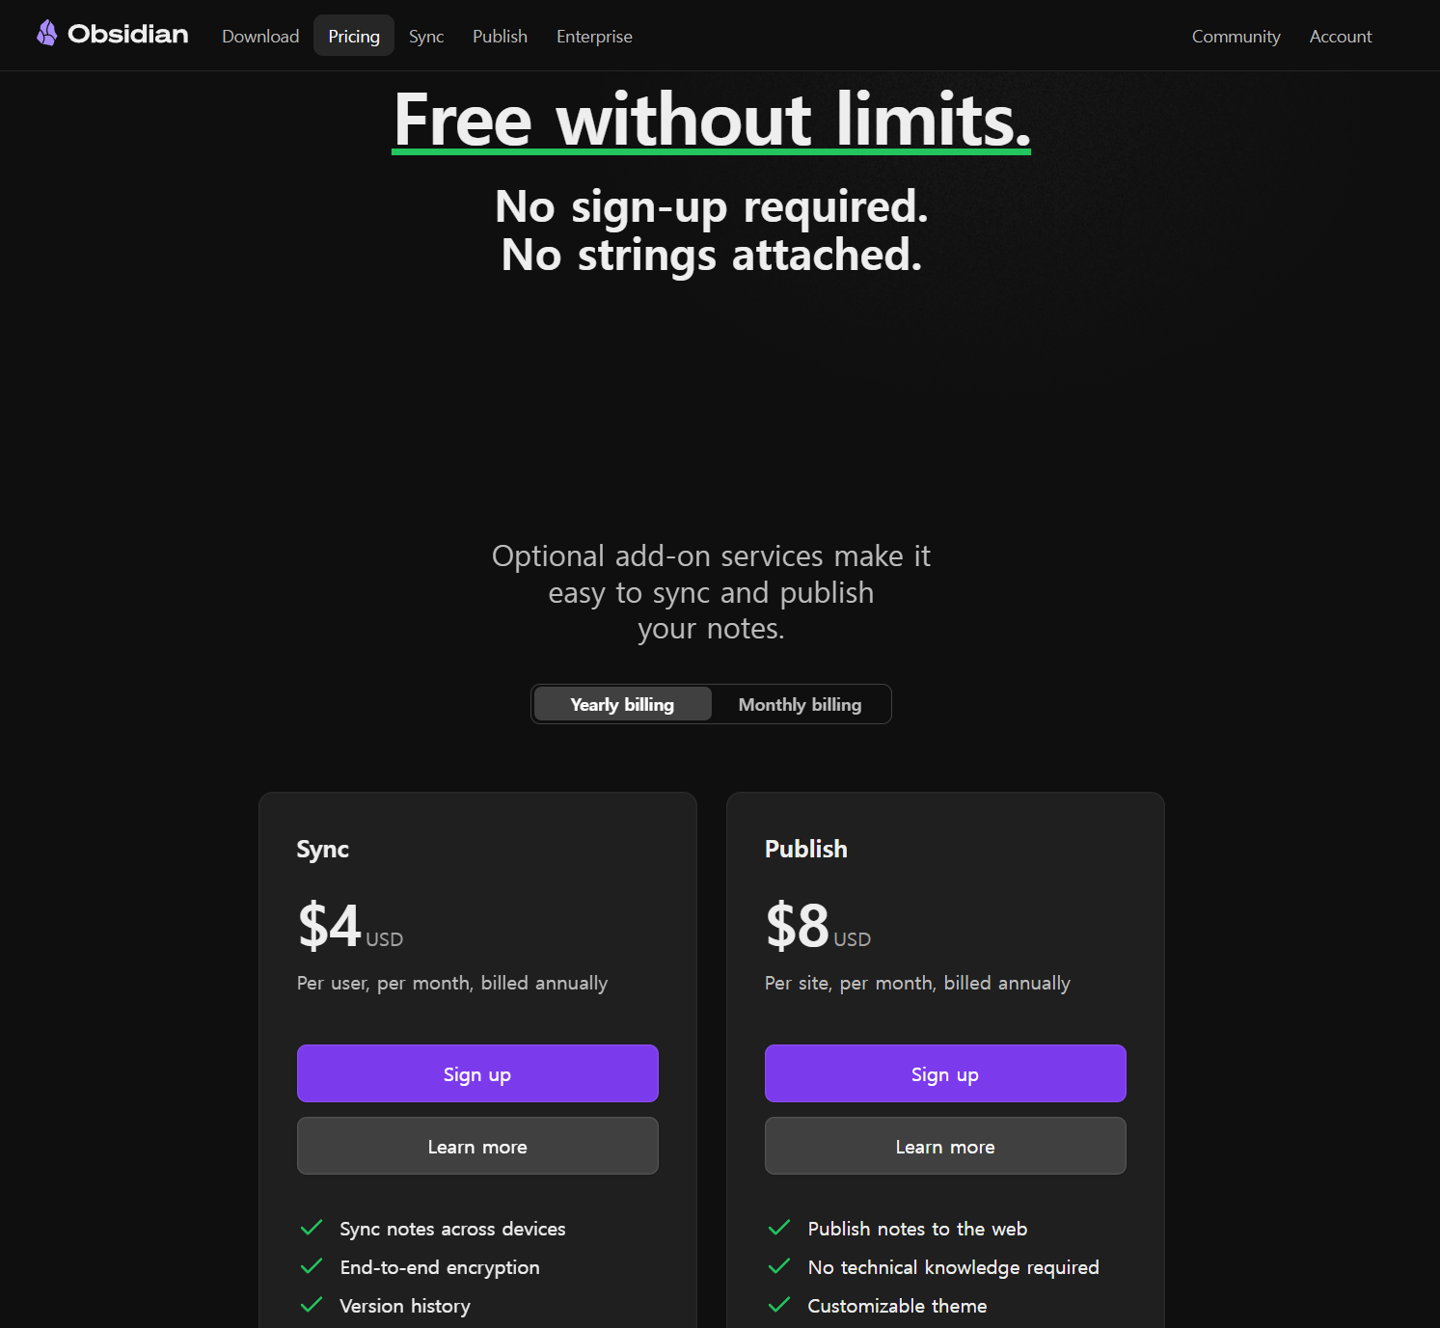Visit the Community link
Viewport: 1440px width, 1328px height.
[1236, 36]
